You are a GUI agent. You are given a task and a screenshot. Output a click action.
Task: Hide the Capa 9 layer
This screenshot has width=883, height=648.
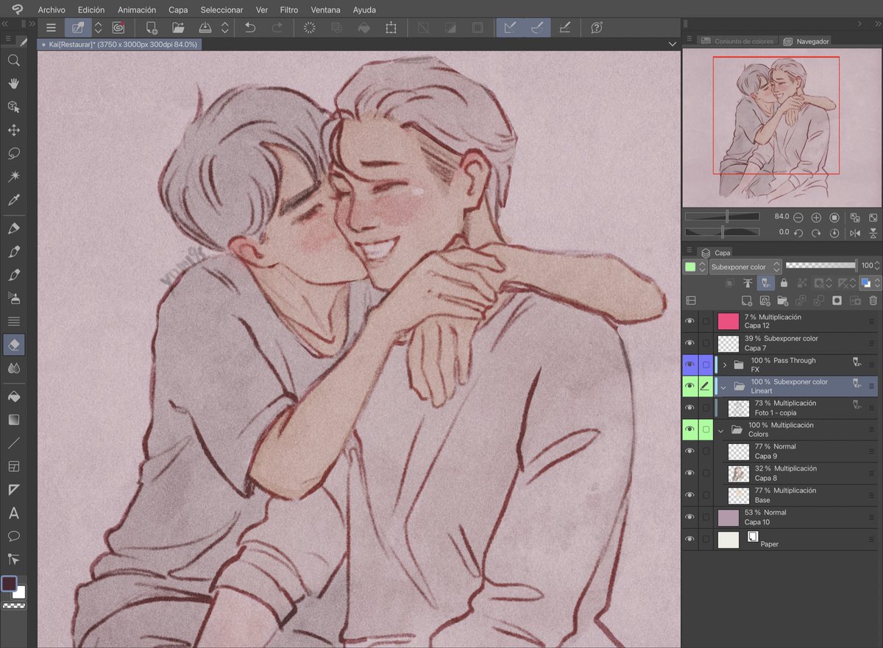click(689, 451)
